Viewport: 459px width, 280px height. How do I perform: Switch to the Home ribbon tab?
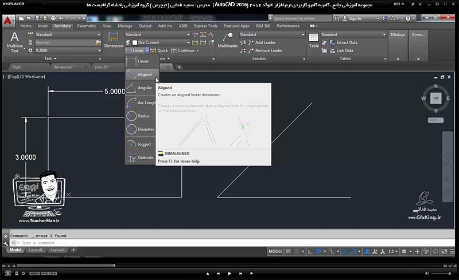pyautogui.click(x=26, y=26)
